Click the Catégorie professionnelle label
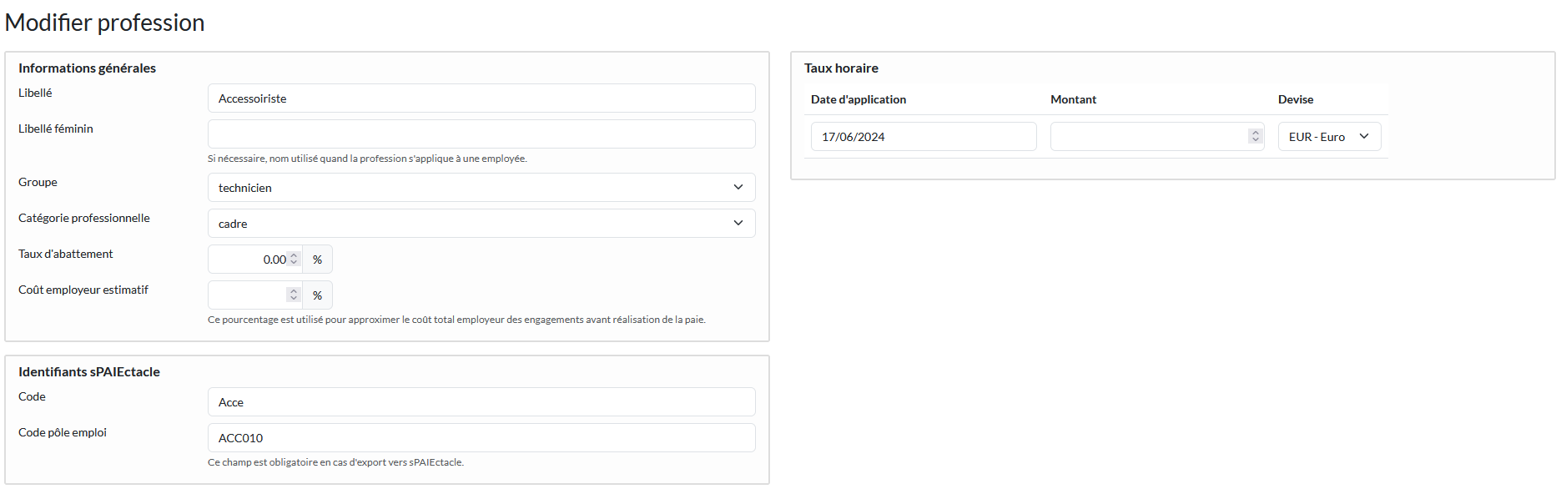This screenshot has width=1561, height=489. (x=84, y=218)
